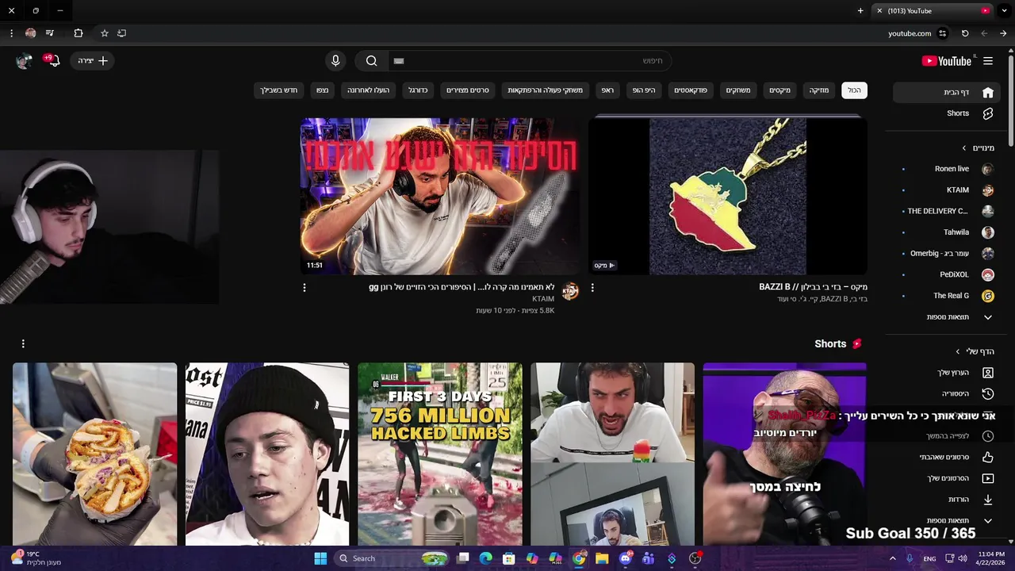
Task: Click the vertical page scrollbar
Action: (x=1010, y=99)
